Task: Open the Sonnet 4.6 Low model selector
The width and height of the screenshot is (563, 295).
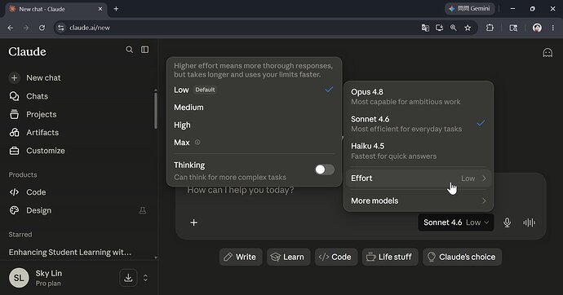Action: pos(456,222)
